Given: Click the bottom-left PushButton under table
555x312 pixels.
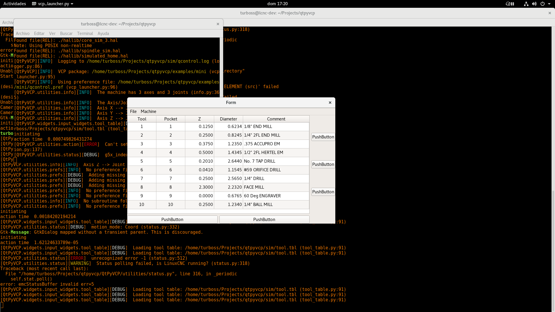Looking at the screenshot, I should point(172,220).
